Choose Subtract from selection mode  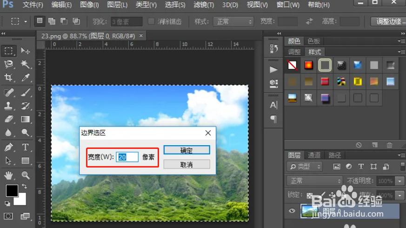pyautogui.click(x=64, y=21)
